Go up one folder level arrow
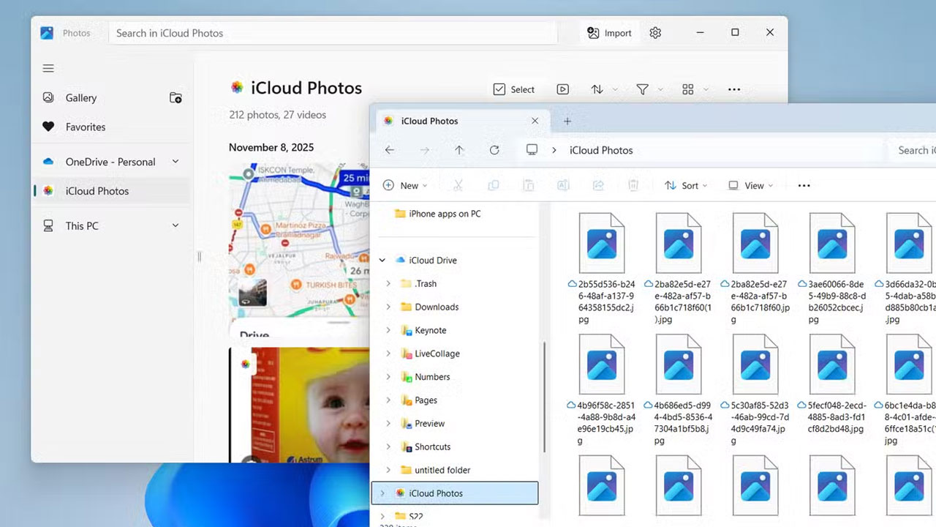Screen dimensions: 936x527 tap(459, 150)
